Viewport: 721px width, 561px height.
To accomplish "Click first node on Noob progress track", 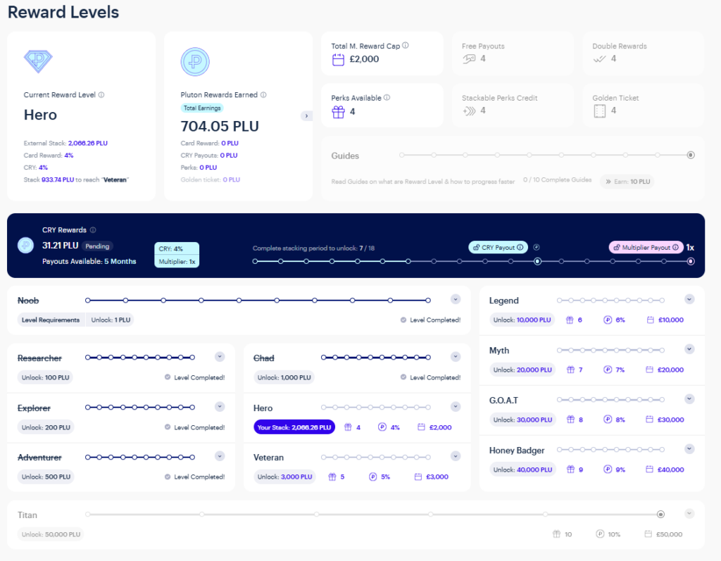I will point(88,301).
